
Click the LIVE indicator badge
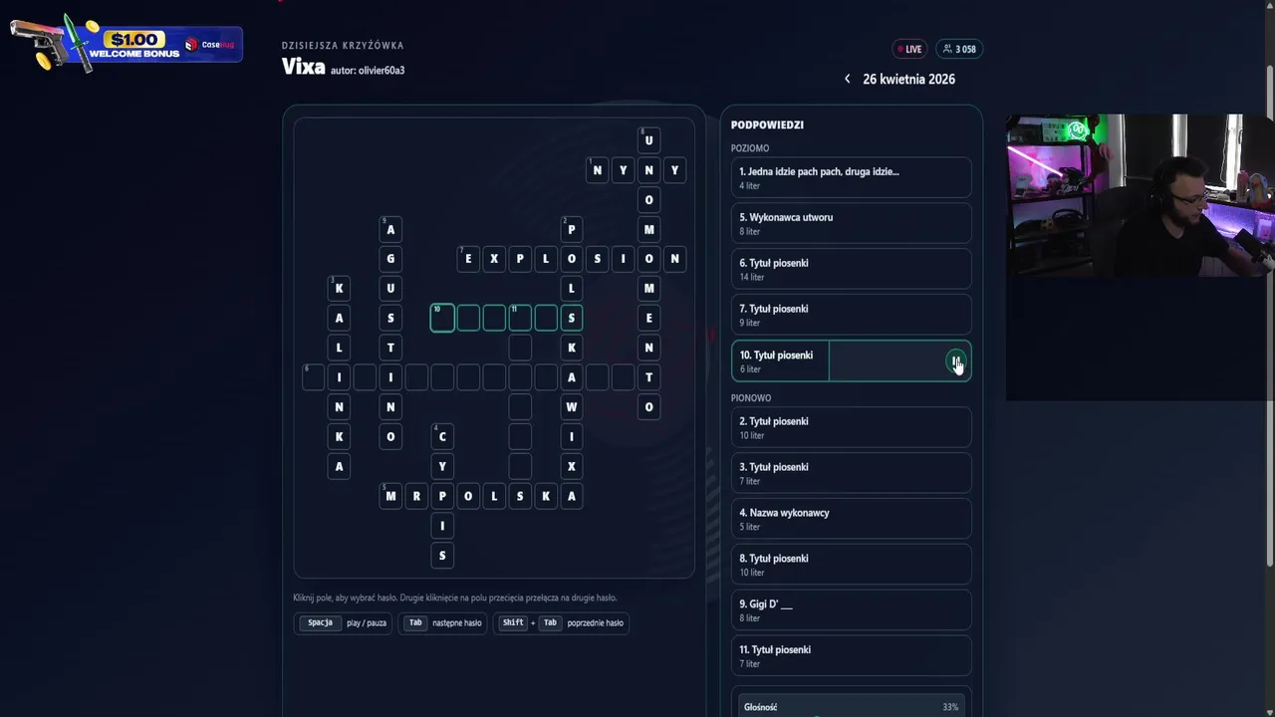tap(910, 49)
